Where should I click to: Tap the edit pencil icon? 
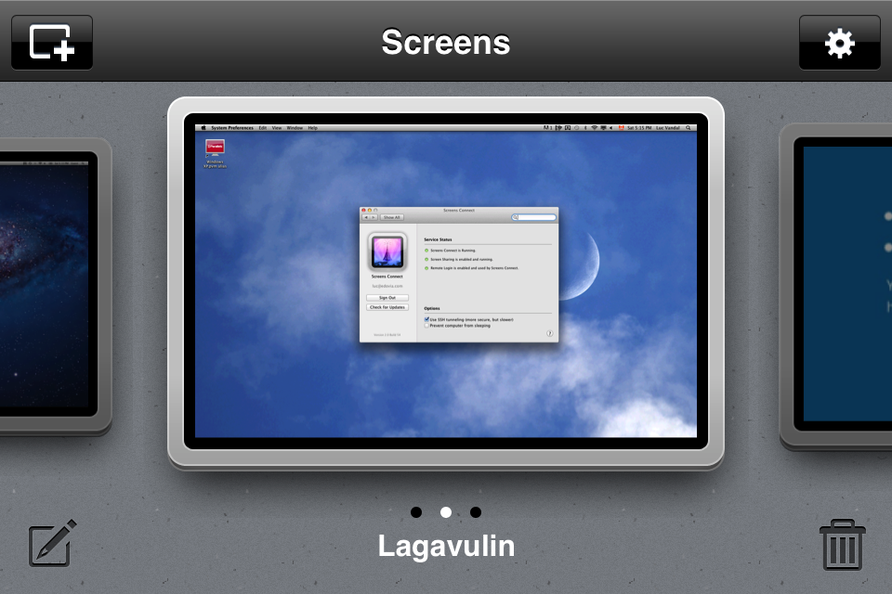(x=52, y=543)
